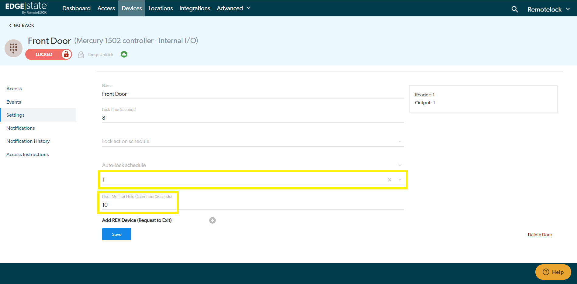Go to the Dashboard tab
This screenshot has height=284, width=577.
[76, 8]
